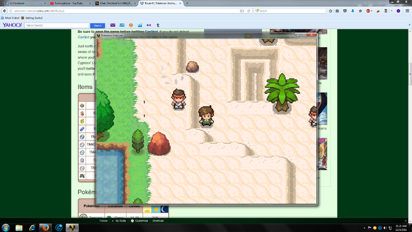Click the Yahoo! logo on the toolbar
Screen dimensions: 412x232
click(x=12, y=25)
